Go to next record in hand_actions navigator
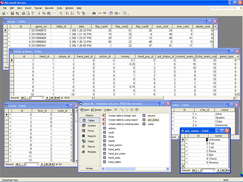The image size is (243, 182). tap(47, 98)
